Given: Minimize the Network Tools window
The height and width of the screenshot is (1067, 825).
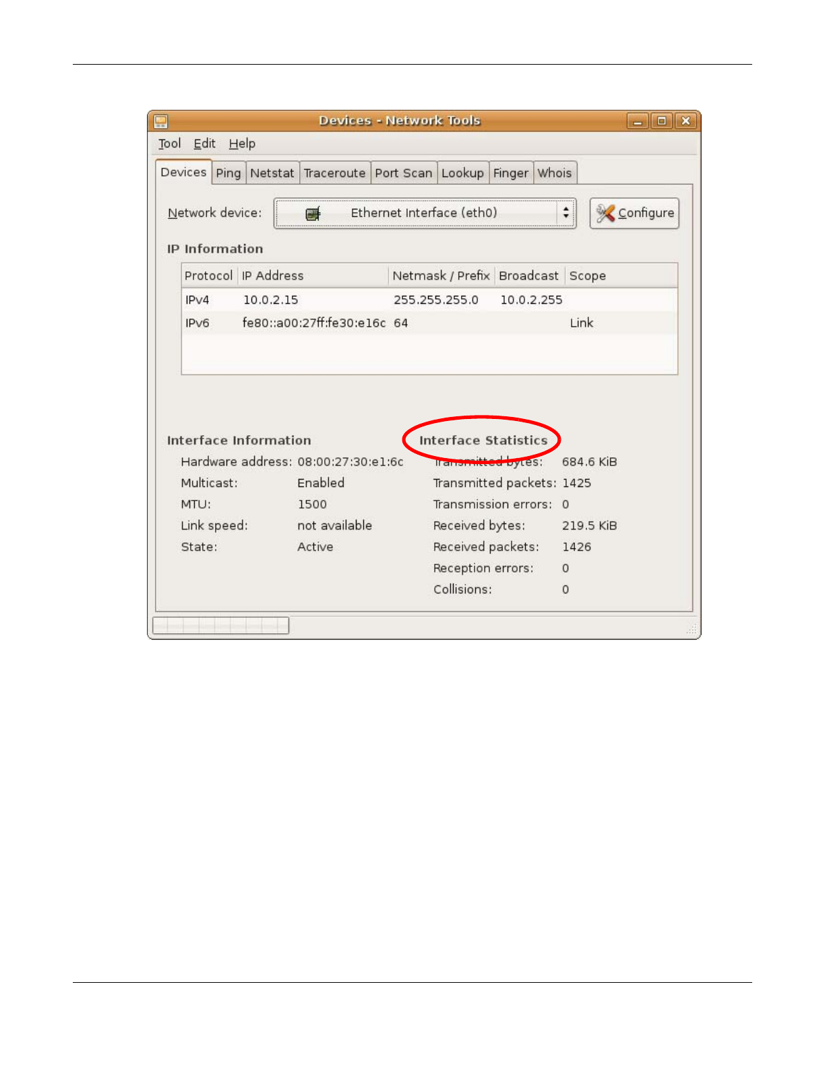Looking at the screenshot, I should tap(637, 121).
